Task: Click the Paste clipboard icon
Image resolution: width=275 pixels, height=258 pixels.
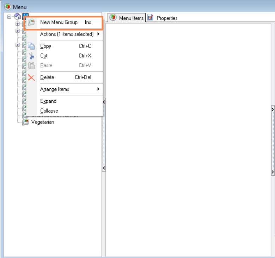Action: point(32,65)
